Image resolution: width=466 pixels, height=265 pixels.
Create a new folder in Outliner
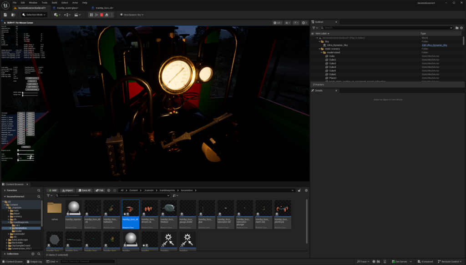[x=457, y=28]
